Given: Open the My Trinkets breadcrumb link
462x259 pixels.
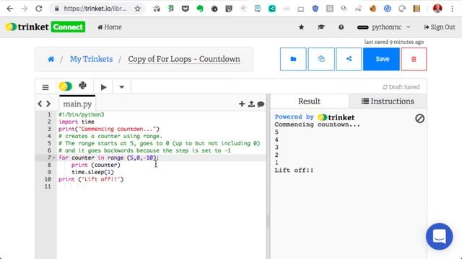Looking at the screenshot, I should 92,59.
